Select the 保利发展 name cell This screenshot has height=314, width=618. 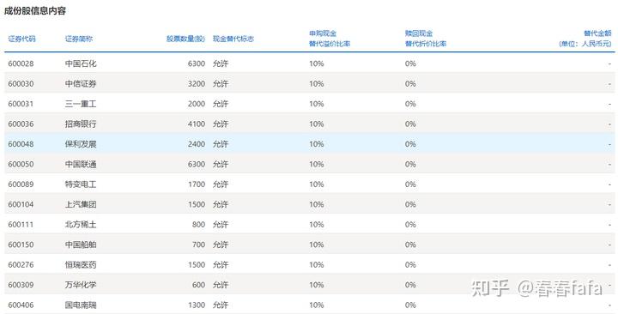click(x=81, y=144)
